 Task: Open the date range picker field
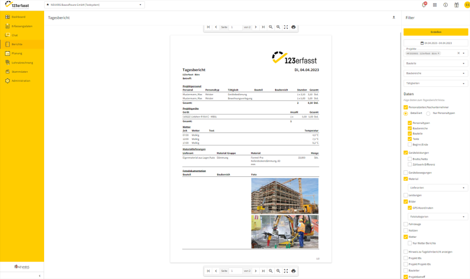(x=435, y=43)
